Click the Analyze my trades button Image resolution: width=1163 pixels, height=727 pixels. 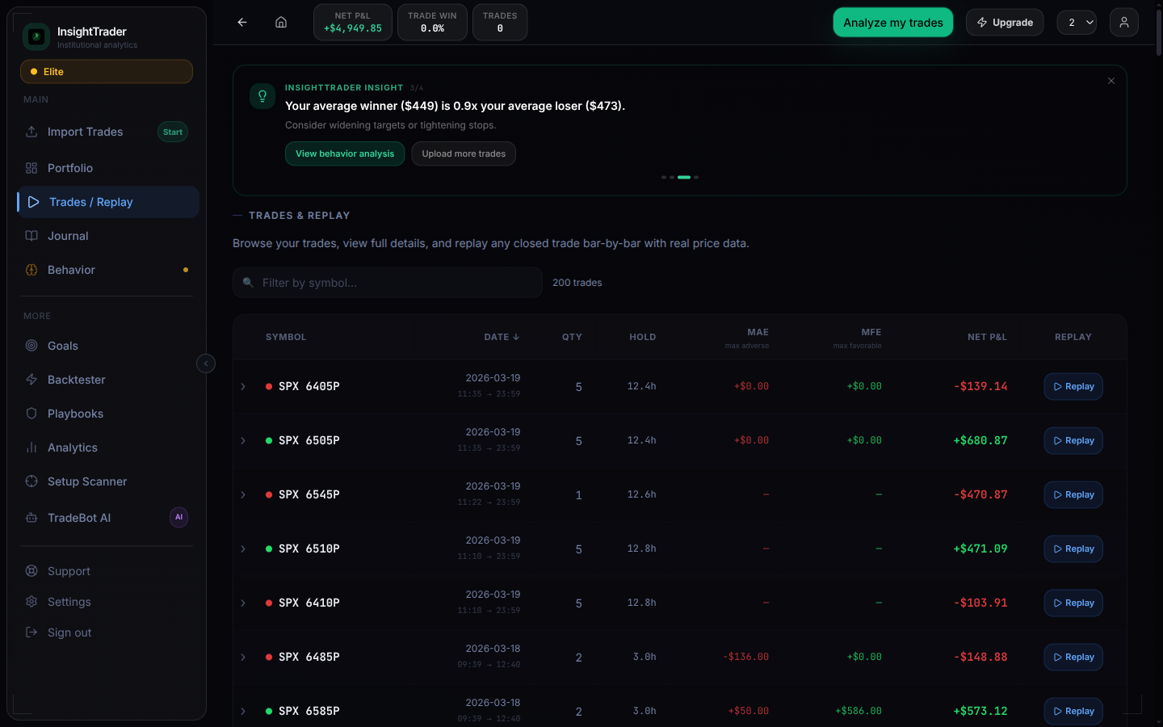point(892,22)
